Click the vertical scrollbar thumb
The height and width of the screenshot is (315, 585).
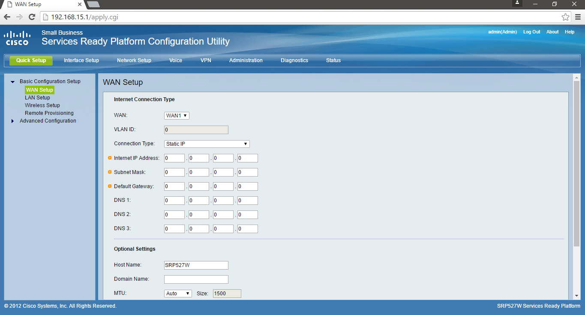(x=576, y=163)
